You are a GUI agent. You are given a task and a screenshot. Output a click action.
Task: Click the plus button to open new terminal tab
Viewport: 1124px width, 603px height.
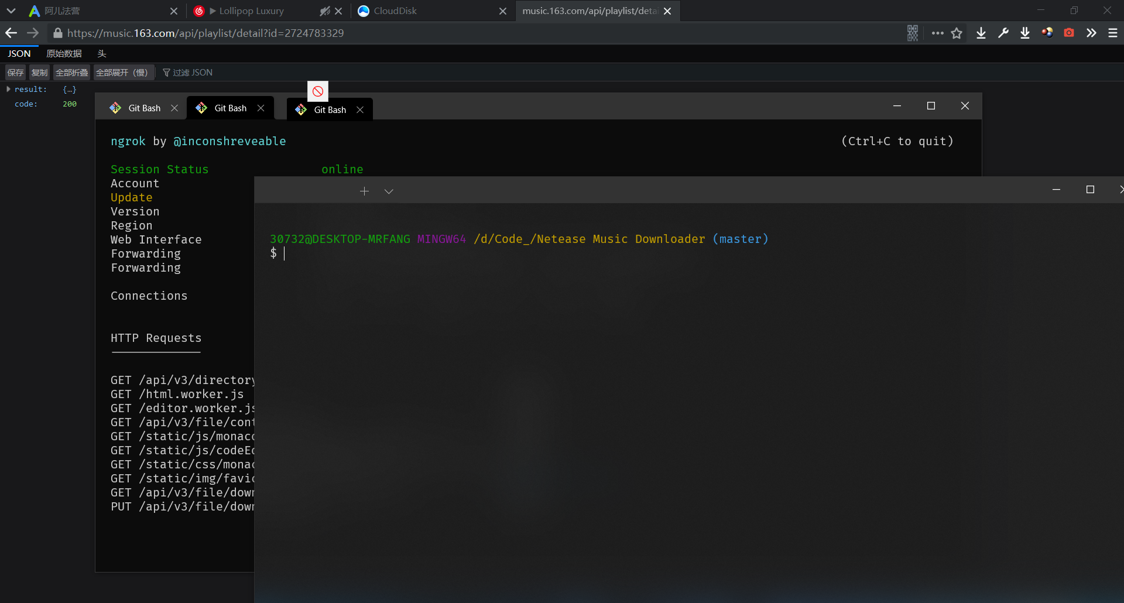pyautogui.click(x=364, y=191)
